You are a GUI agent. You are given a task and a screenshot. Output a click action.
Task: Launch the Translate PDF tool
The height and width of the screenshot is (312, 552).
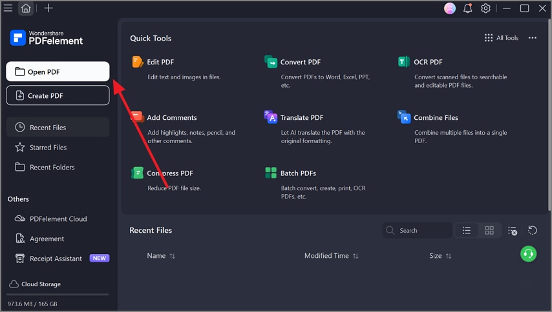pos(302,117)
